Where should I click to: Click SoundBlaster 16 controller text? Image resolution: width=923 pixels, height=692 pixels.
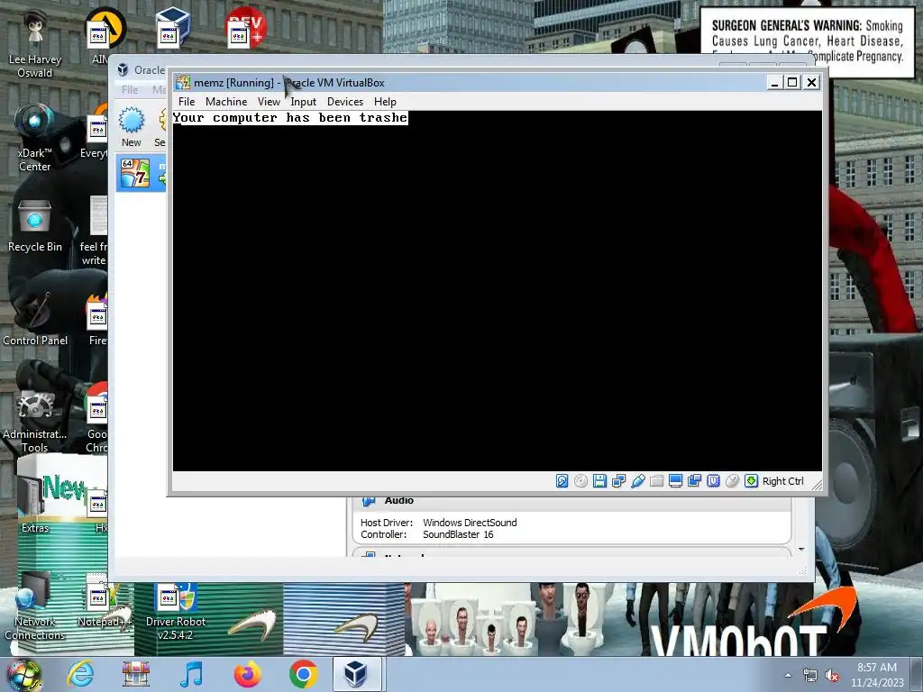[458, 534]
